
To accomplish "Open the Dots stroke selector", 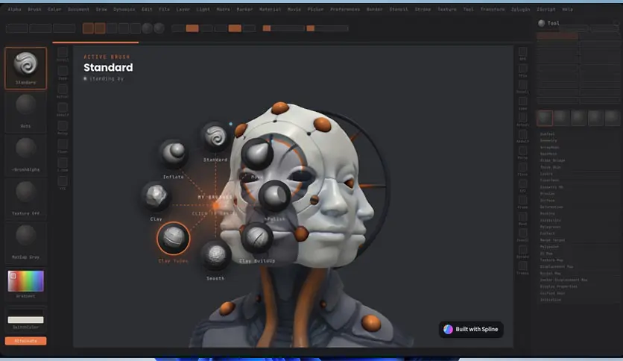I will pyautogui.click(x=25, y=112).
